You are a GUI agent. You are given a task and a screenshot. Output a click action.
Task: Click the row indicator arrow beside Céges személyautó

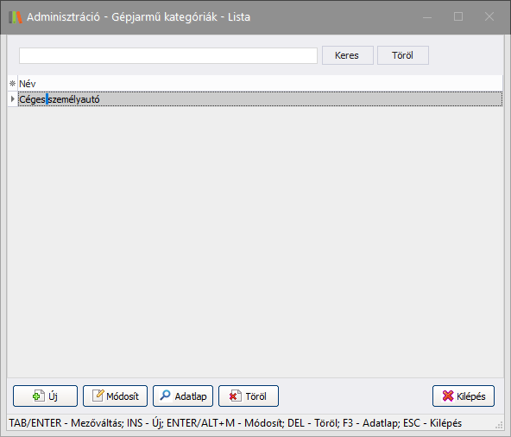pyautogui.click(x=12, y=98)
